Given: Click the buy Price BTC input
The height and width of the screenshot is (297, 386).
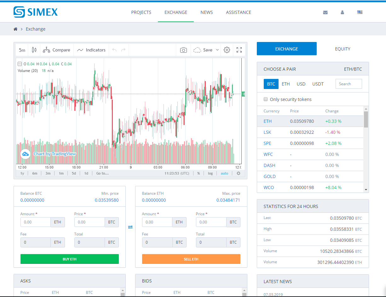Looking at the screenshot, I should [89, 222].
